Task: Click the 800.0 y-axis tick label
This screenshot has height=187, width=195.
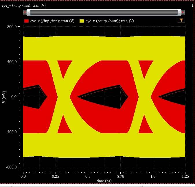Action: (12, 27)
